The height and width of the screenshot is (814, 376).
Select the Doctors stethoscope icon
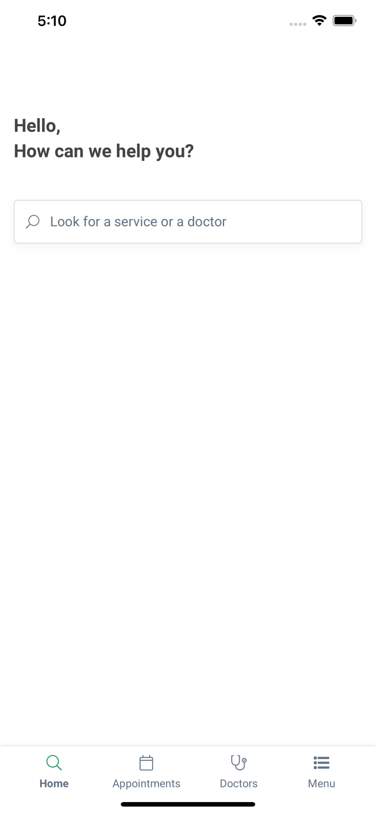(x=239, y=762)
